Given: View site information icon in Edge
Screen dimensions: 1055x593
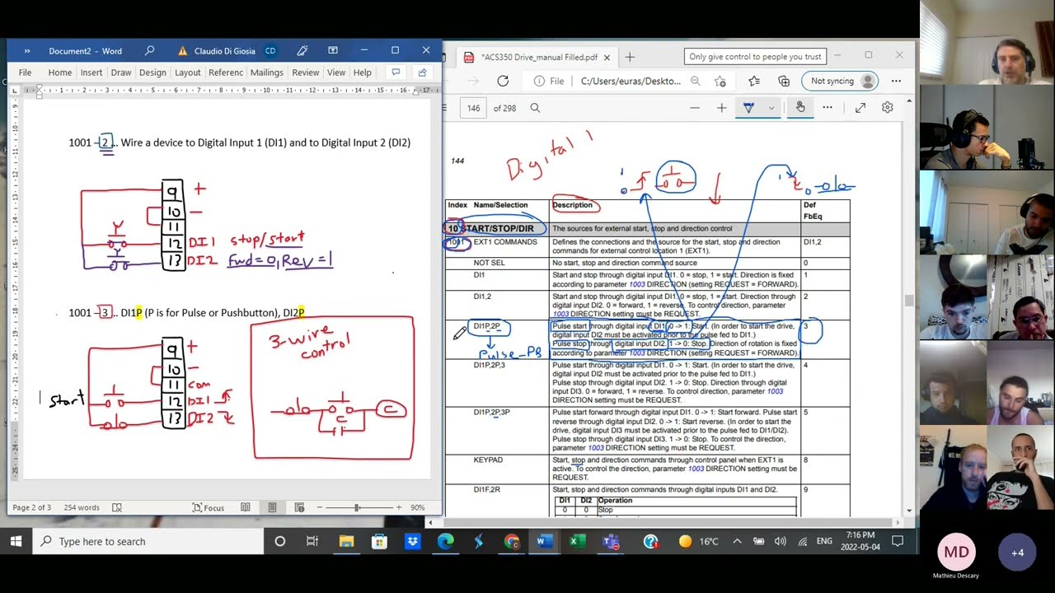Looking at the screenshot, I should tap(539, 81).
